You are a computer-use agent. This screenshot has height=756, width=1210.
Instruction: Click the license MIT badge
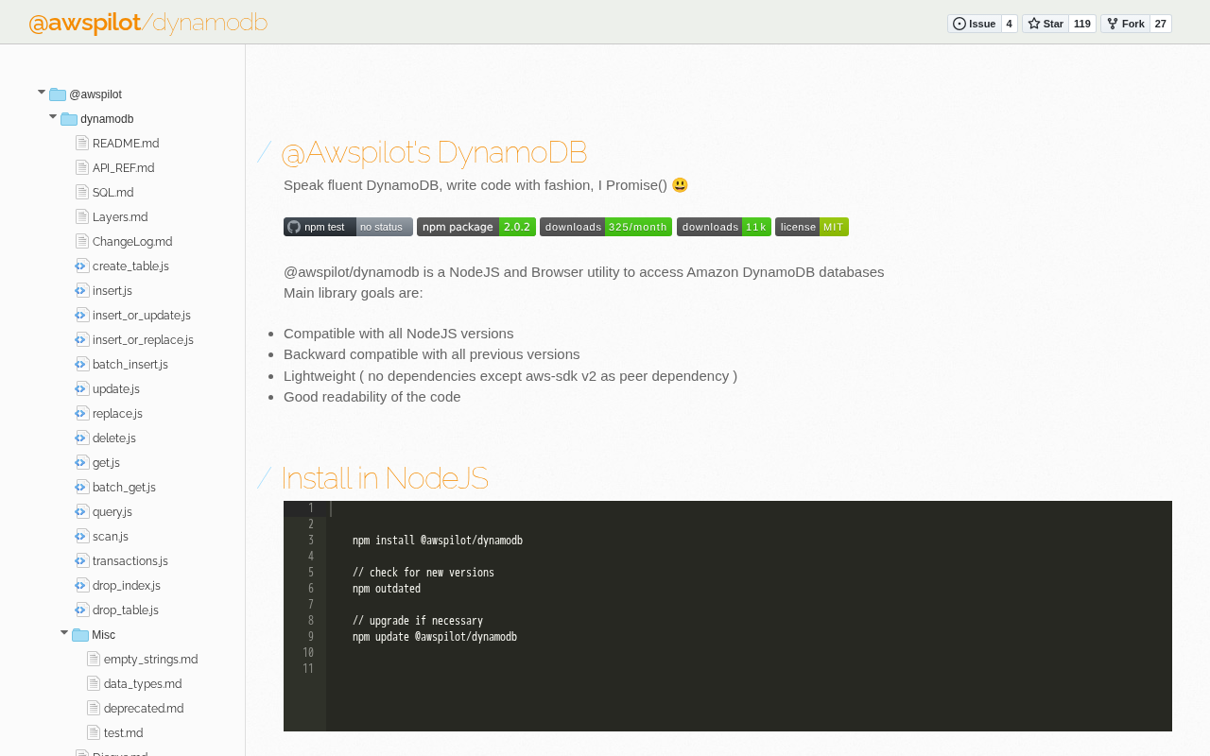click(811, 227)
